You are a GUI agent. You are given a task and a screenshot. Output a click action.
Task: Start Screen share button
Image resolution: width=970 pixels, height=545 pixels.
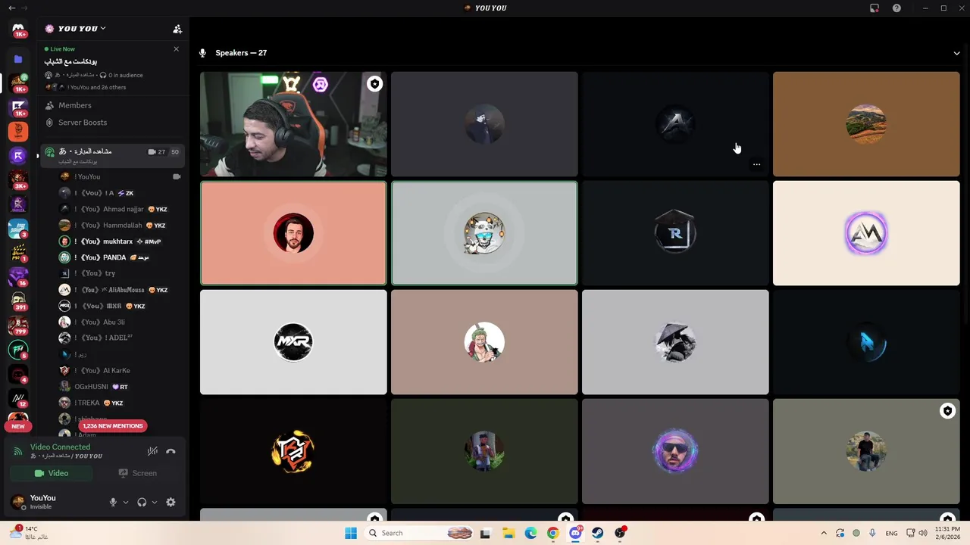point(137,473)
